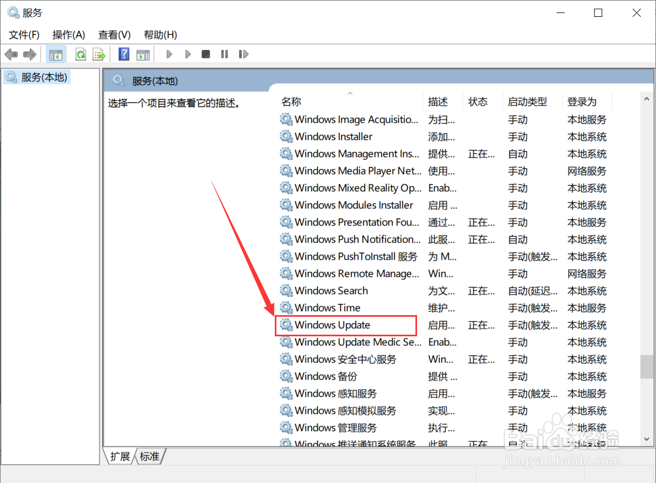656x483 pixels.
Task: Click gear icon of Windows PushToInstall 服务
Action: pyautogui.click(x=286, y=256)
